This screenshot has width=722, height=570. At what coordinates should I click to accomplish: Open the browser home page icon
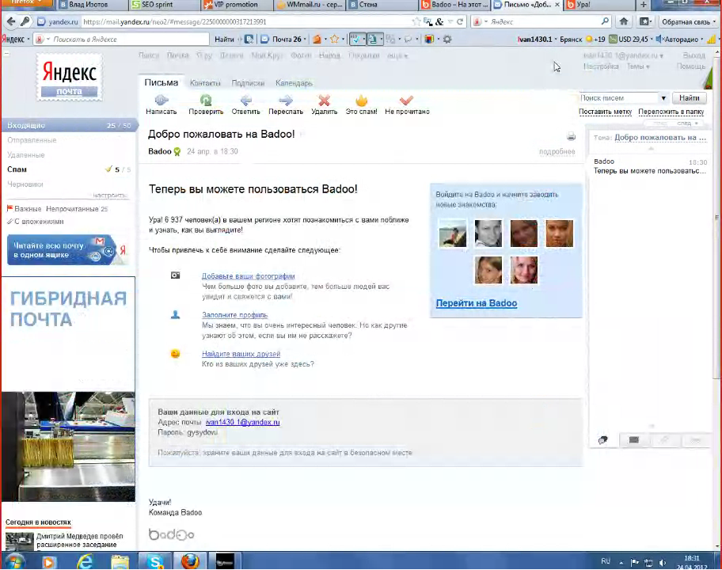(x=624, y=21)
